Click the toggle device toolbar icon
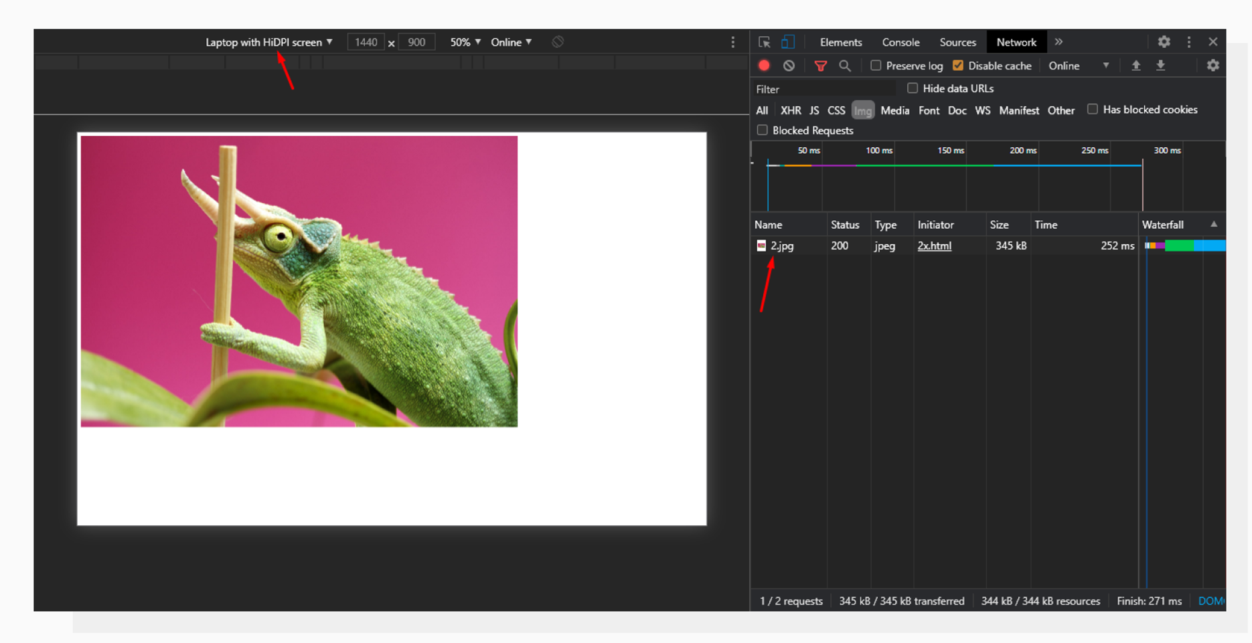 (787, 41)
